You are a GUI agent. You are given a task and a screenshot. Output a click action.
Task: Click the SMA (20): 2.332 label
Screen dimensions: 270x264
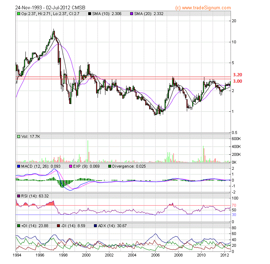[149, 14]
